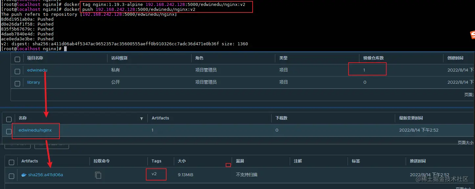This screenshot has width=475, height=189.
Task: Click Artifacts column header in repositories table
Action: tap(160, 118)
